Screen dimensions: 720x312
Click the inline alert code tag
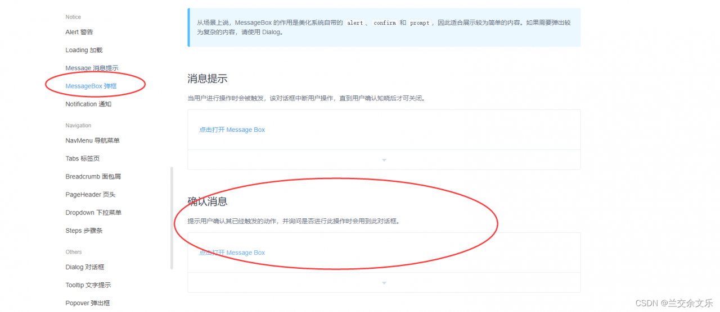tap(355, 23)
